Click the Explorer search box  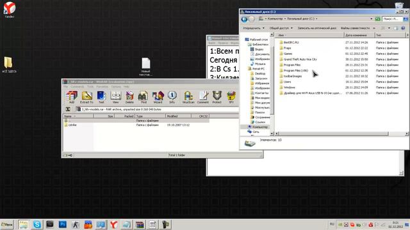[x=391, y=19]
